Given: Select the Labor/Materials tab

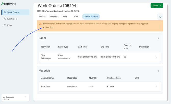Looking at the screenshot, I should click(91, 17).
